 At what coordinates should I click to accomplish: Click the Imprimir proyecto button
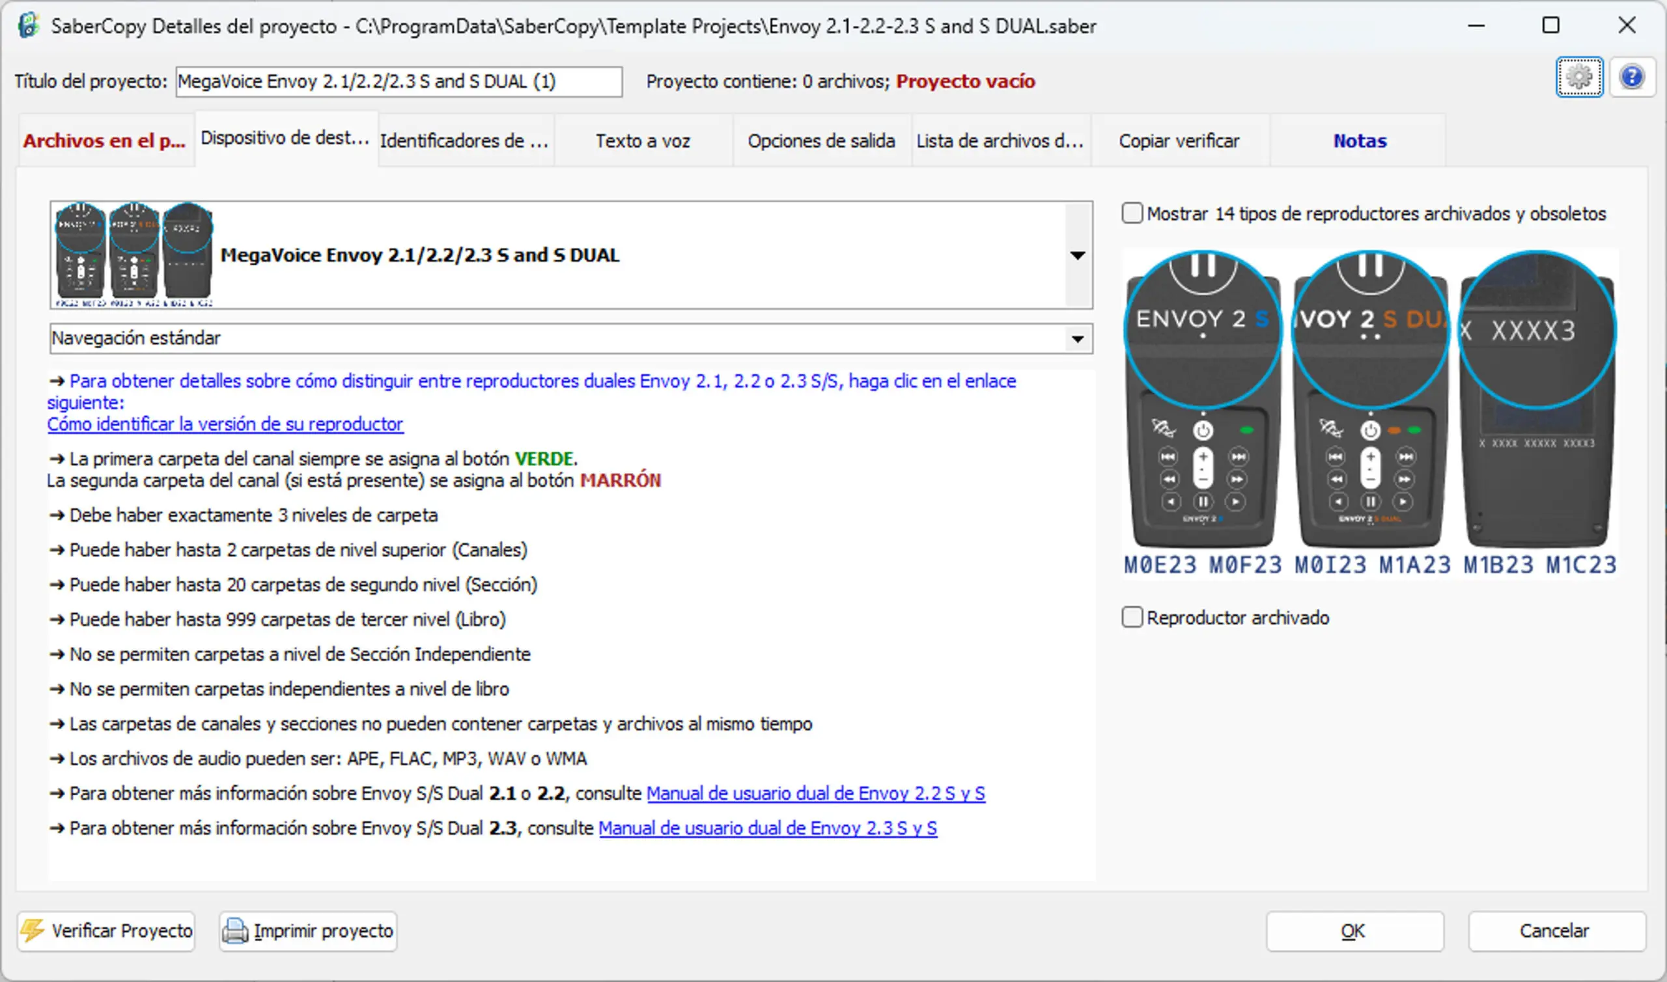coord(309,931)
